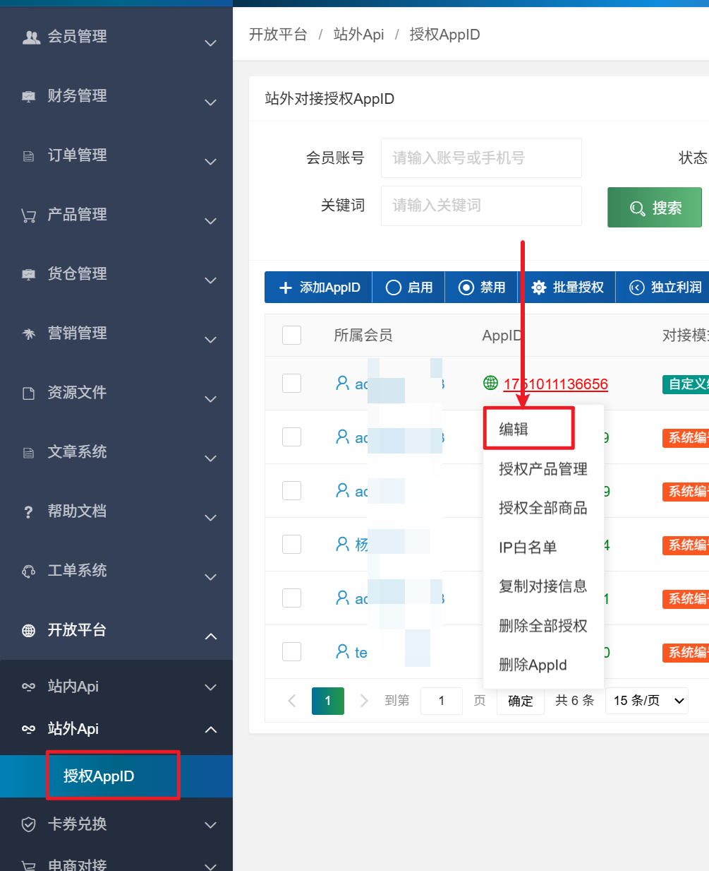This screenshot has height=871, width=709.
Task: Click the 会员管理 people icon
Action: click(31, 37)
